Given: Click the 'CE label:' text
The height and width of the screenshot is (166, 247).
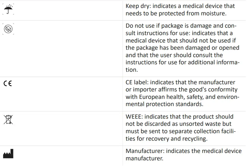Looking at the screenshot, I should (137, 82).
